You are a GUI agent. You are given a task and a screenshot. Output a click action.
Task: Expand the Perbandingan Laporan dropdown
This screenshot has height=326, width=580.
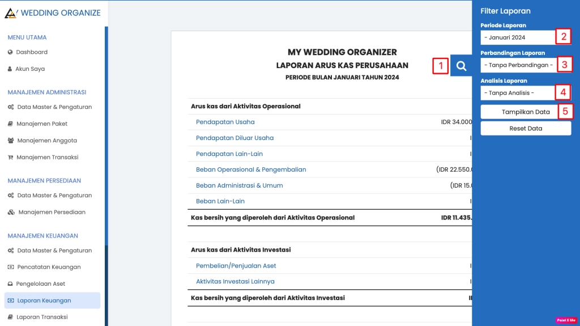click(x=518, y=65)
